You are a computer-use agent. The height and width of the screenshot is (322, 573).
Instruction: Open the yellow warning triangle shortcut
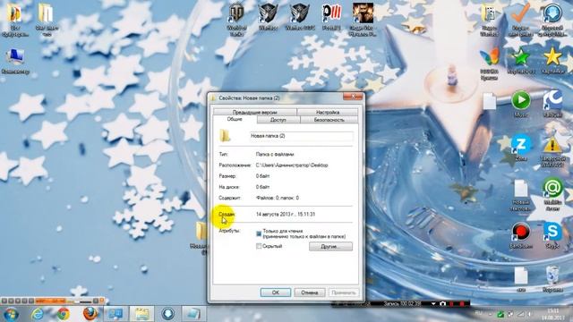pyautogui.click(x=552, y=152)
